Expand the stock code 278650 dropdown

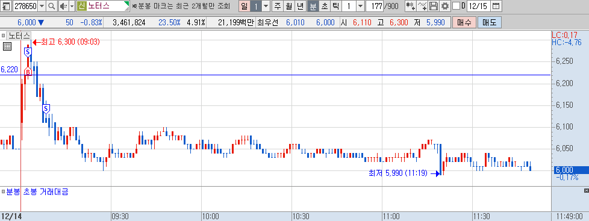point(42,5)
